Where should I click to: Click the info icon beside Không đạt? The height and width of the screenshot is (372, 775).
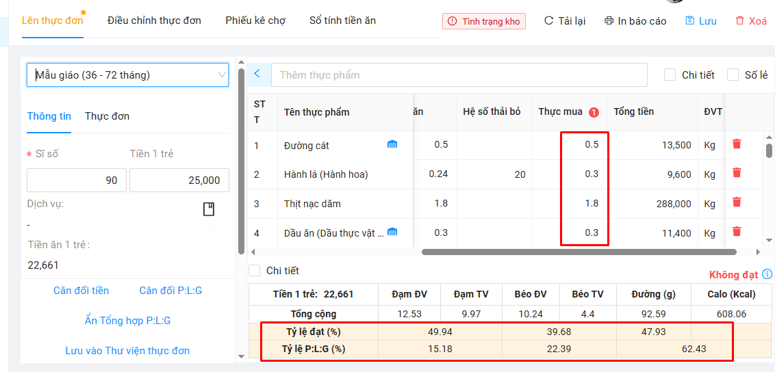coord(767,274)
